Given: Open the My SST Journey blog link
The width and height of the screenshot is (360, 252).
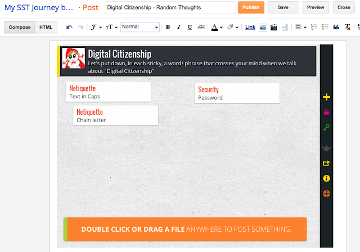Looking at the screenshot, I should [39, 7].
